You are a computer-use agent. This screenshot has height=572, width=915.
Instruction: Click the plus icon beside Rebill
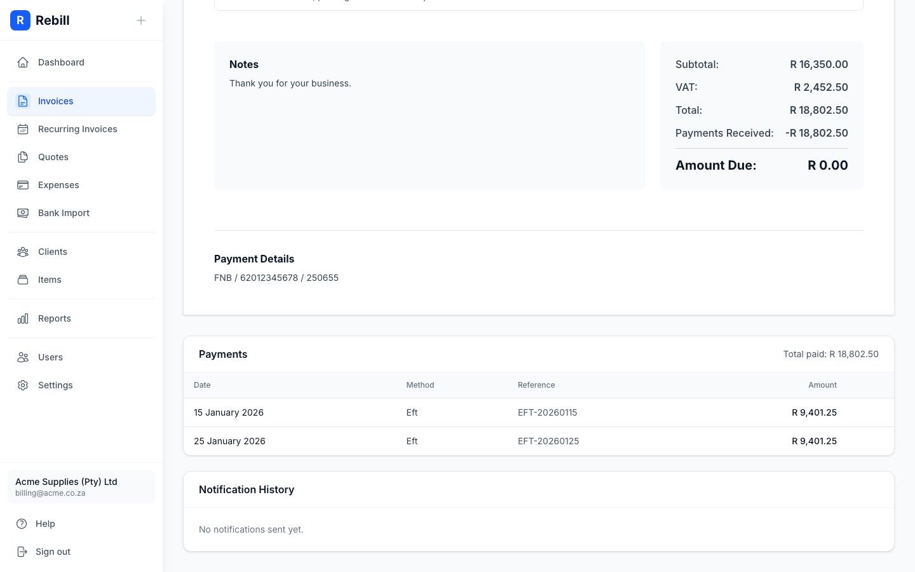(x=141, y=20)
